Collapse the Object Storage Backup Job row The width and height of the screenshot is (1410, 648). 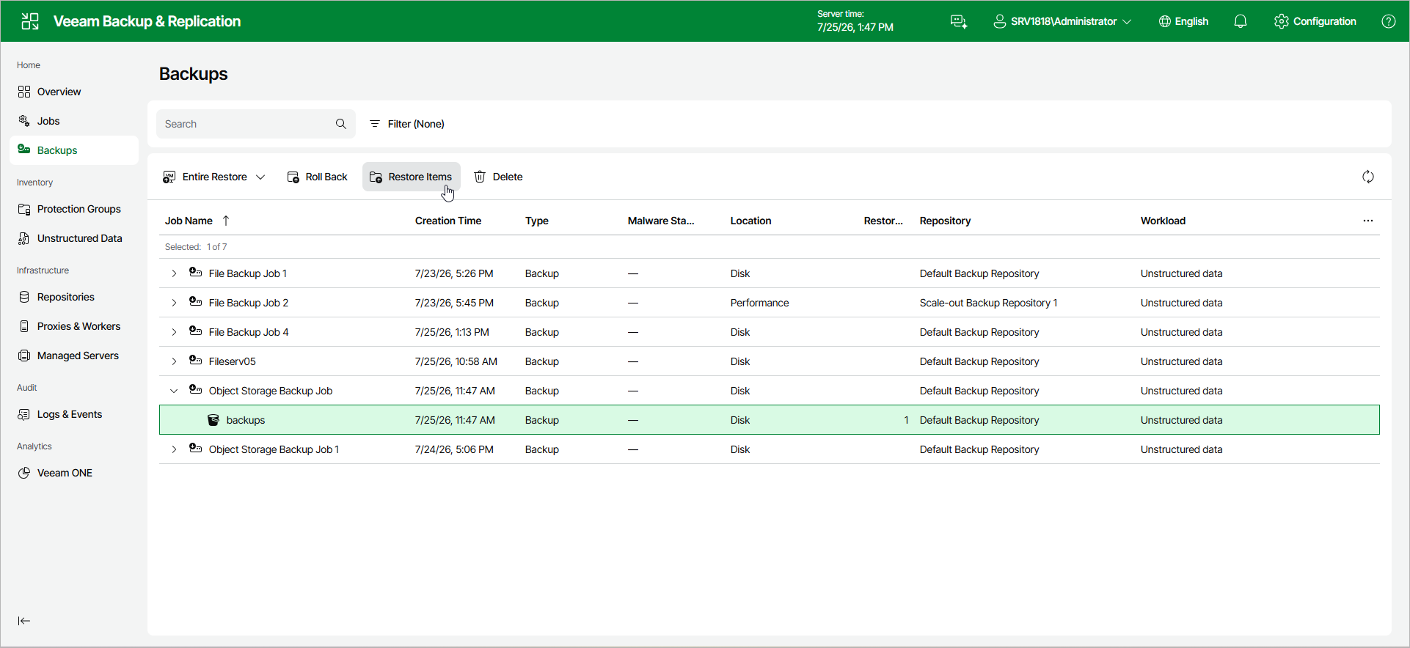tap(174, 391)
